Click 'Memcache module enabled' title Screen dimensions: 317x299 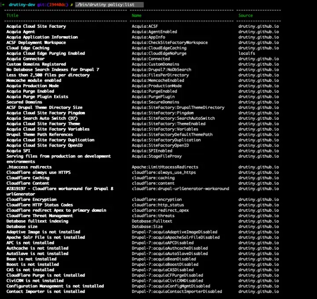(34, 81)
